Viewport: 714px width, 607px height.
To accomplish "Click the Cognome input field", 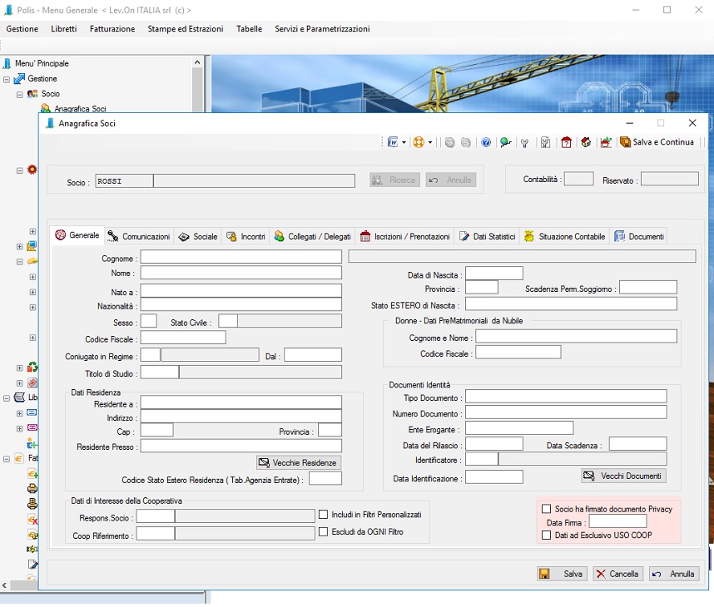I will pos(240,257).
